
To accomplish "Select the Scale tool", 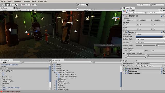I will point(16,5).
